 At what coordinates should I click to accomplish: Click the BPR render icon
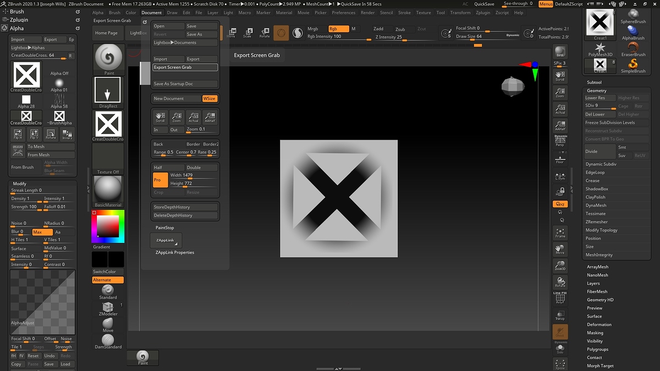(560, 52)
